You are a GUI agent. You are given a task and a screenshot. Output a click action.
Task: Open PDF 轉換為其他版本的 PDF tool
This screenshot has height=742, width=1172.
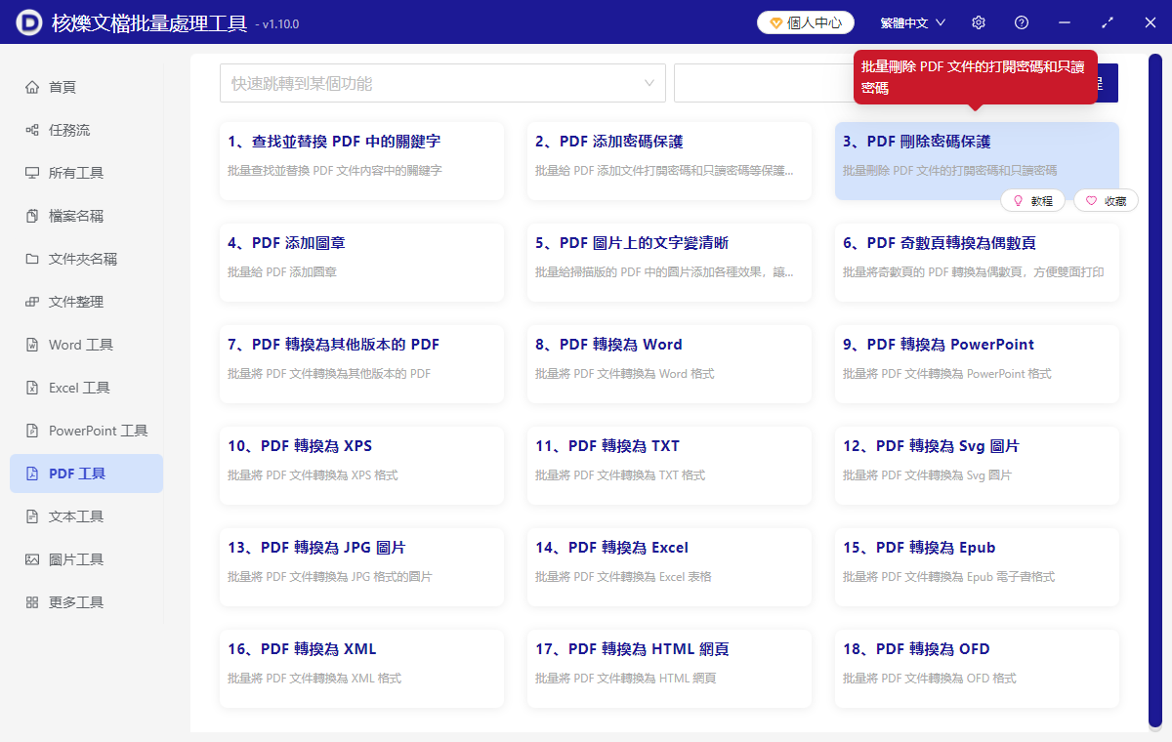tap(362, 364)
